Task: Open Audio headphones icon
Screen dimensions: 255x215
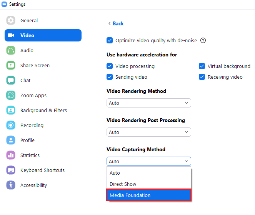Action: (x=11, y=50)
